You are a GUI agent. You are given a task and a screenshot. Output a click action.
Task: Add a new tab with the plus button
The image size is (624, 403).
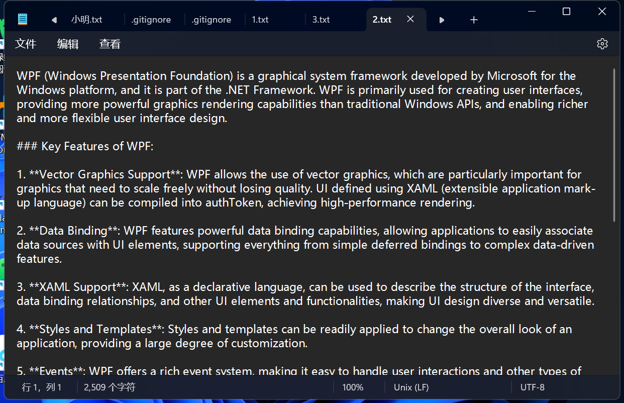474,20
